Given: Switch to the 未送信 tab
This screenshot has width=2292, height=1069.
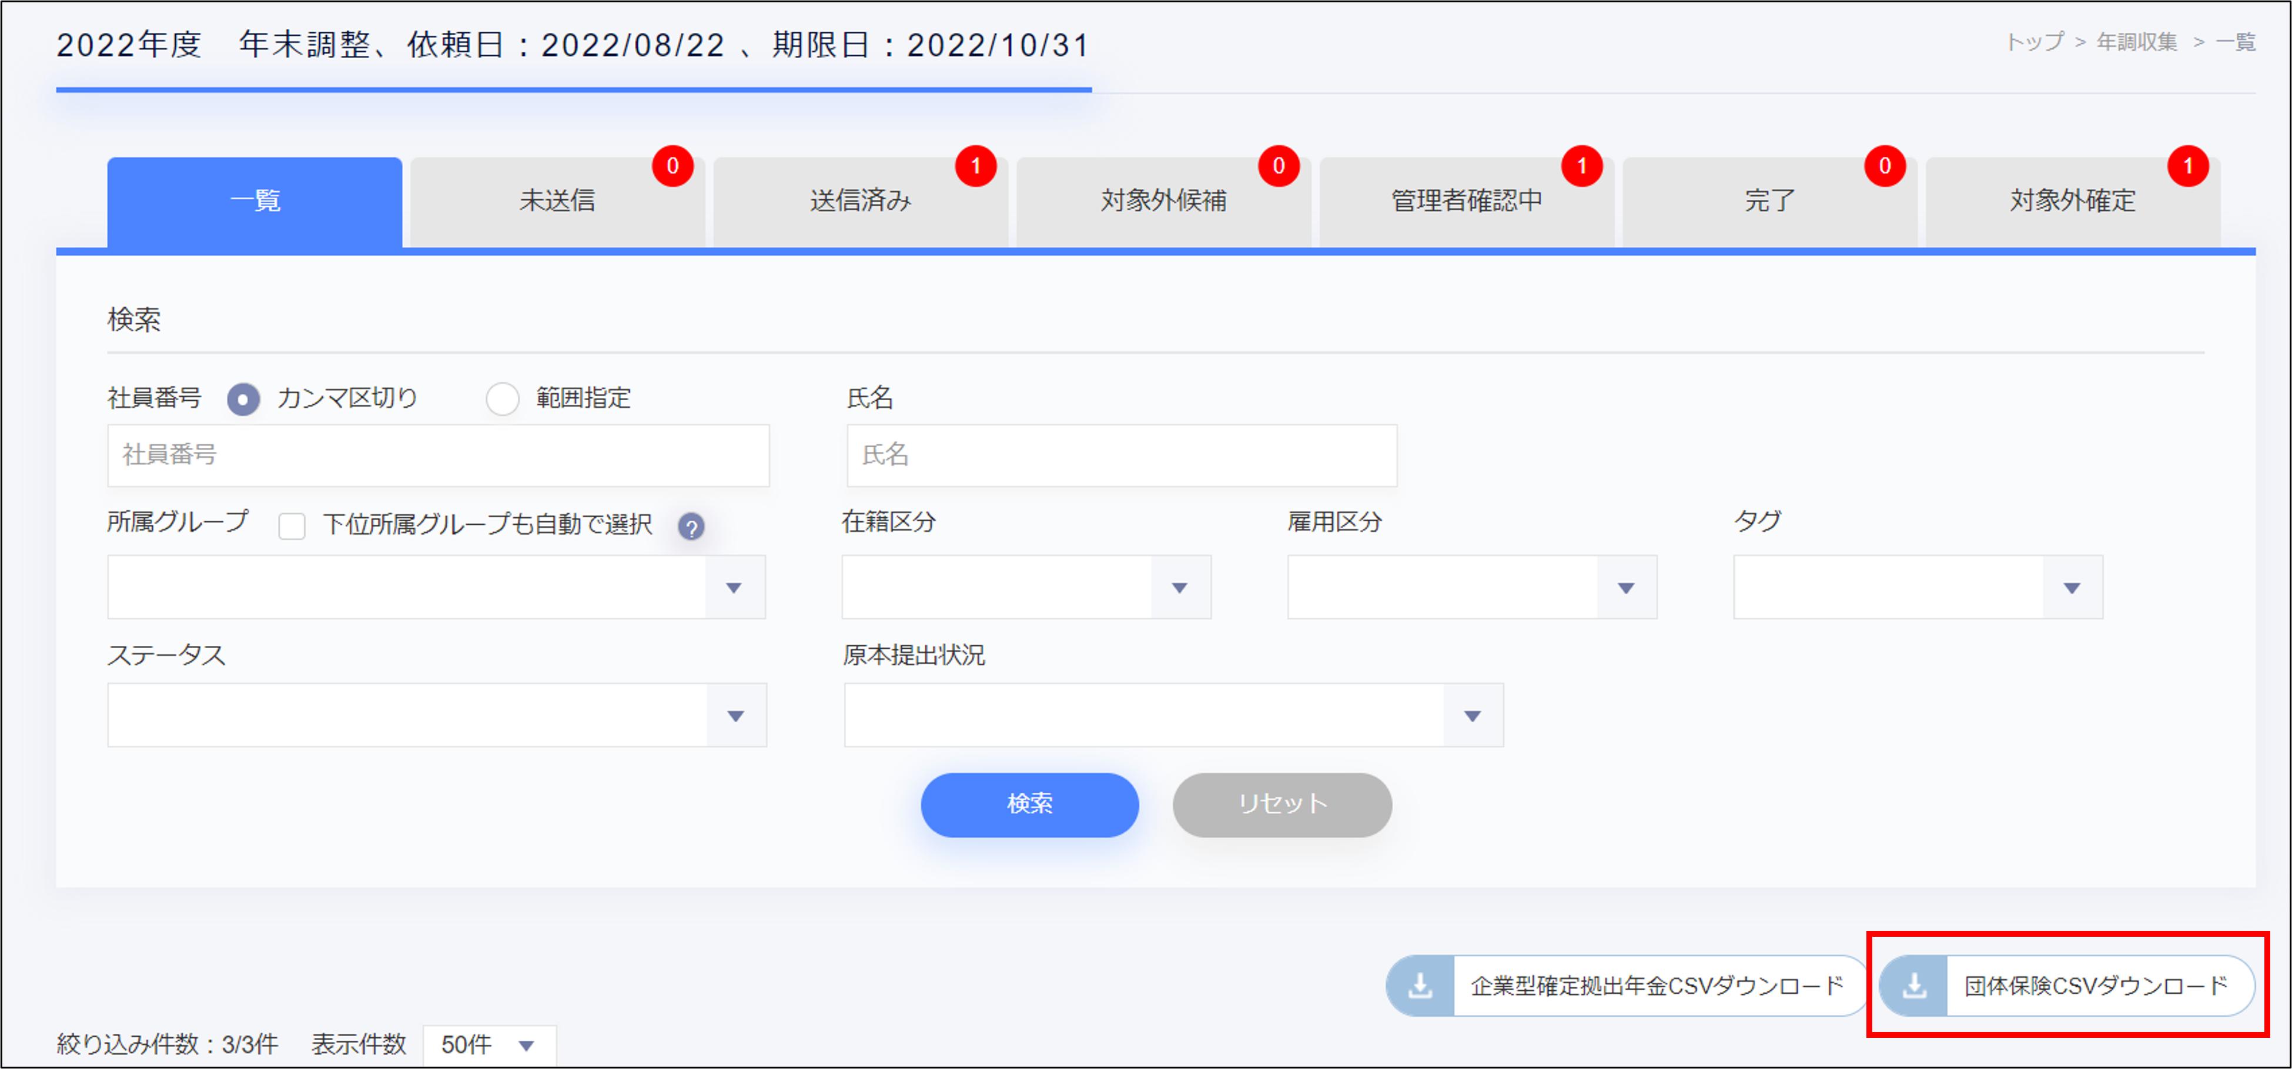Looking at the screenshot, I should pos(557,203).
